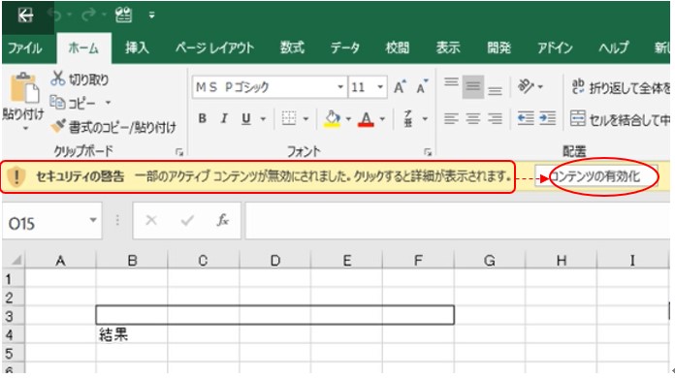Open the データ tab
Viewport: 675px width, 378px height.
[x=345, y=47]
